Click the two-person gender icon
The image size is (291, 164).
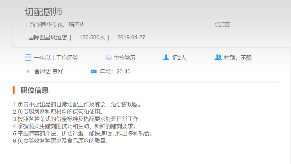click(x=218, y=57)
